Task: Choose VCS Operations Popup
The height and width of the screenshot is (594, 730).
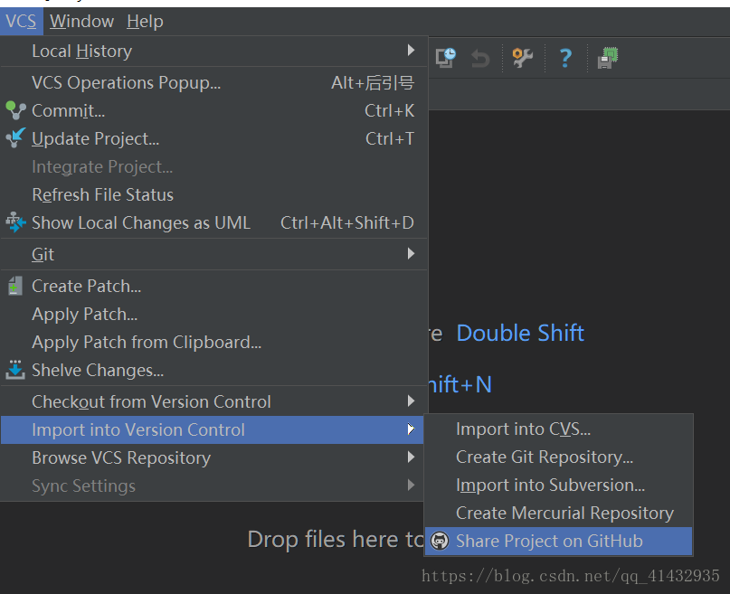Action: (213, 83)
